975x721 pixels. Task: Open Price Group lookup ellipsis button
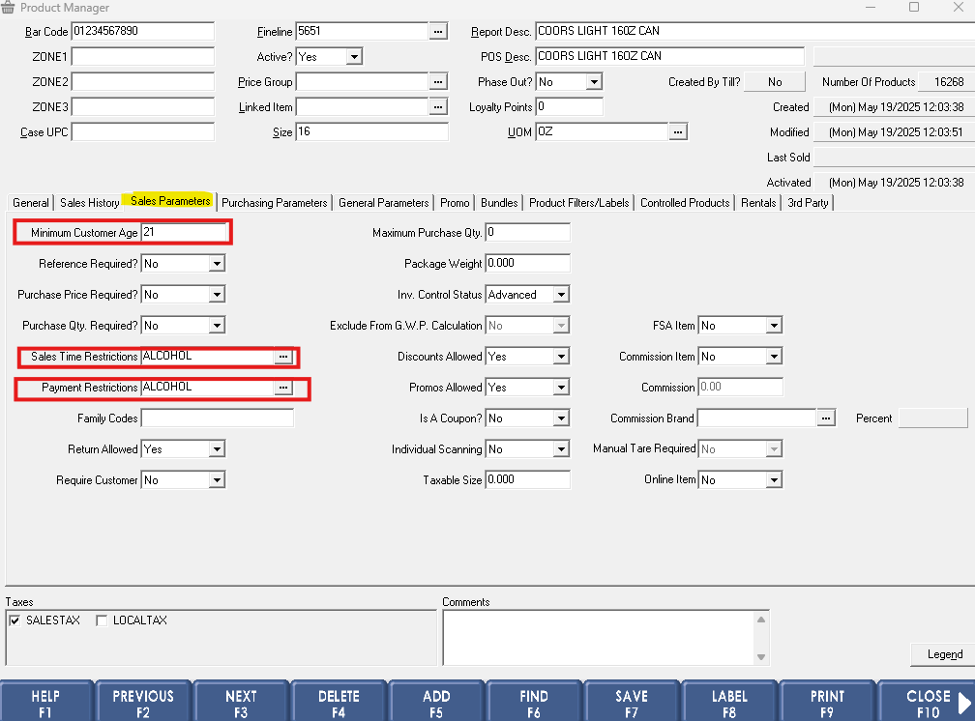click(438, 81)
